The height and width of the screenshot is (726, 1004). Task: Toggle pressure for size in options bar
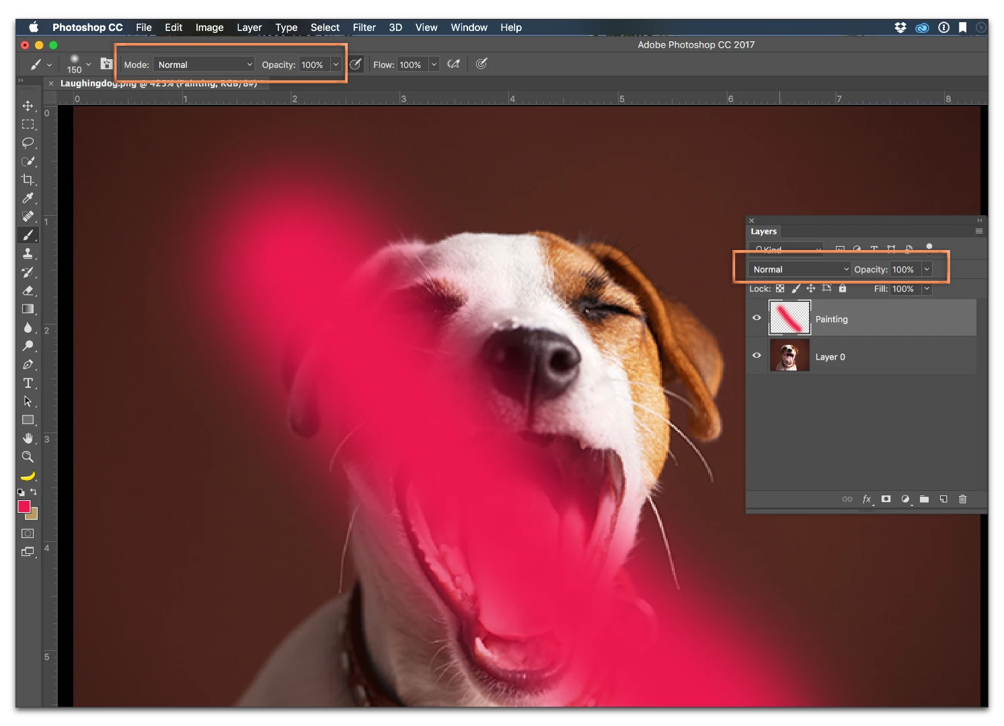pyautogui.click(x=481, y=65)
